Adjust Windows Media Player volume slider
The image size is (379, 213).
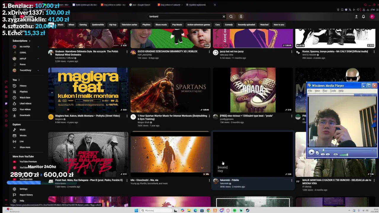[343, 155]
